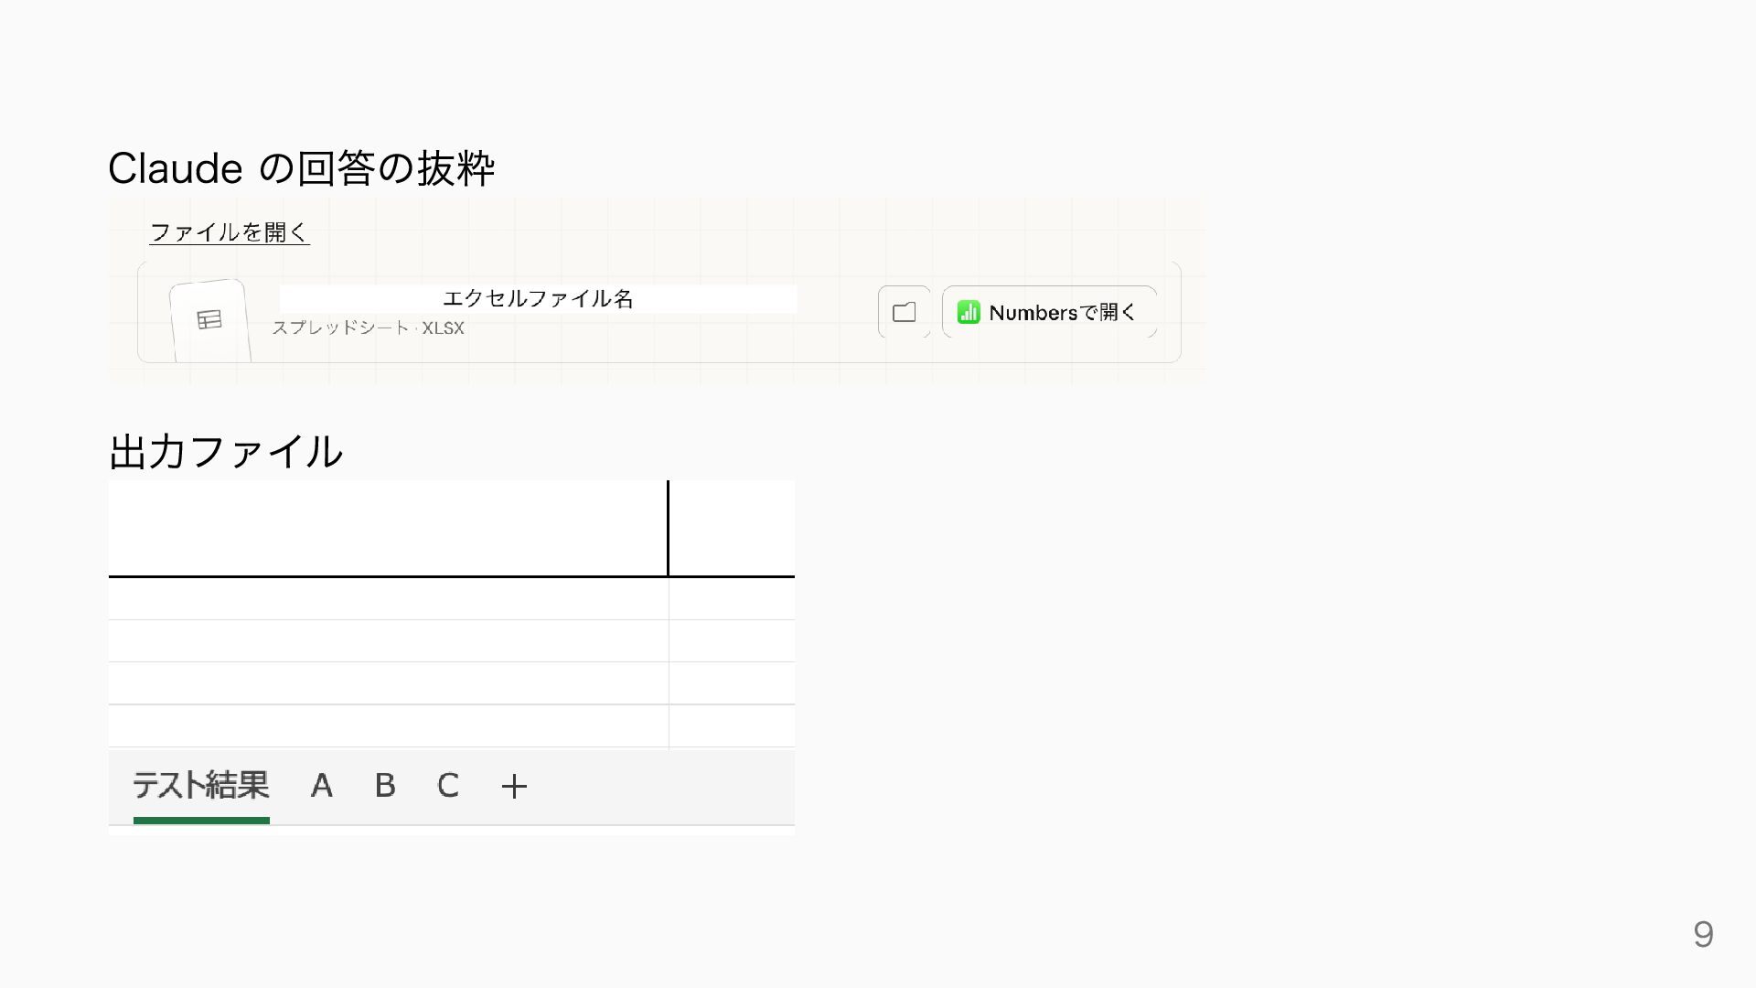
Task: Select the wide header cell in the left column
Action: tap(388, 528)
